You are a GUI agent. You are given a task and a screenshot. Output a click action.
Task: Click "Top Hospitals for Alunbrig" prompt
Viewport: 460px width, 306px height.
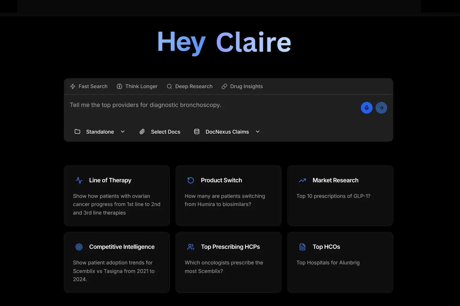pyautogui.click(x=328, y=263)
